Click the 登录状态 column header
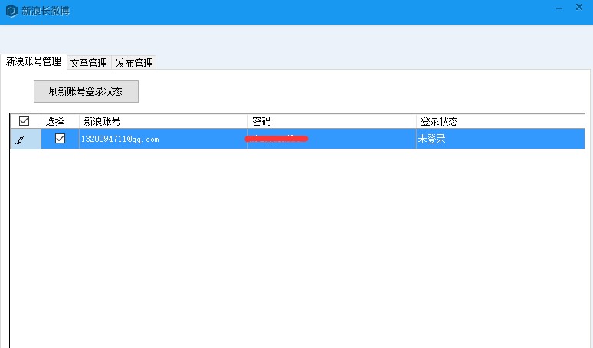 [x=500, y=121]
